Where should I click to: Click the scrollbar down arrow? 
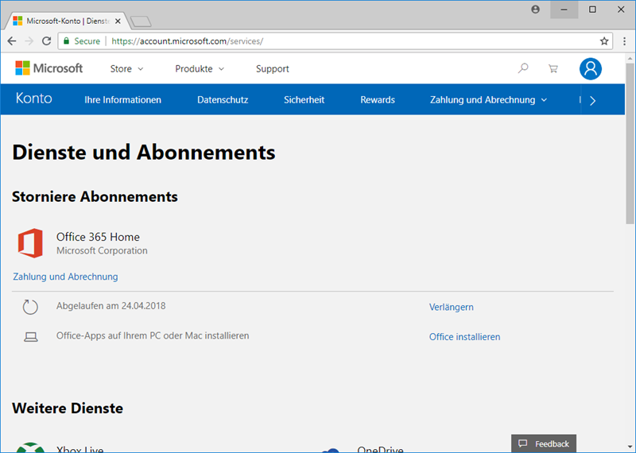(630, 447)
